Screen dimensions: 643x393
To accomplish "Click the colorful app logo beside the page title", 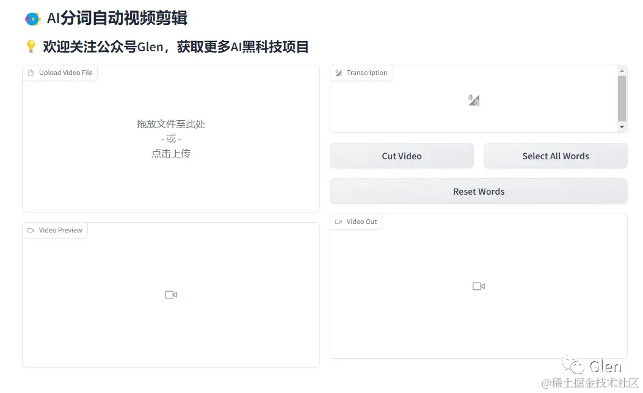I will coord(32,18).
